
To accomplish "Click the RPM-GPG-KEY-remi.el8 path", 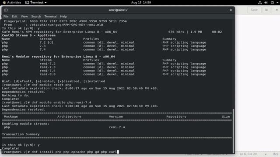I will pyautogui.click(x=66, y=25).
